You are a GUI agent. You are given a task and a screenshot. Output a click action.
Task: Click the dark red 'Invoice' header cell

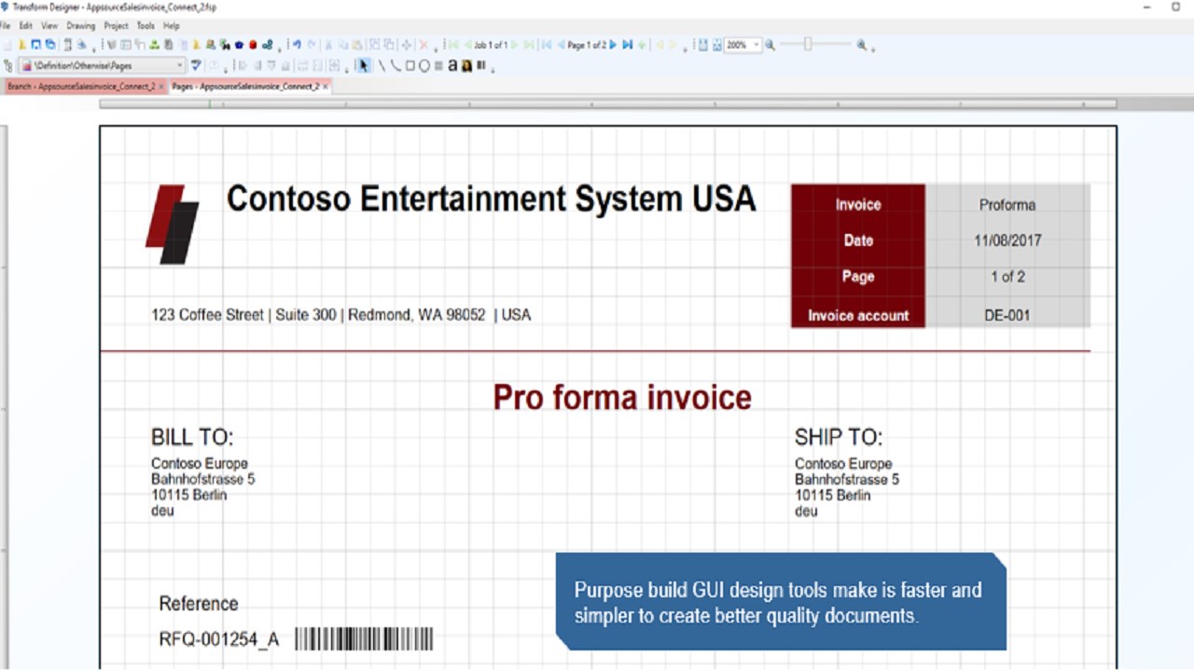(858, 205)
